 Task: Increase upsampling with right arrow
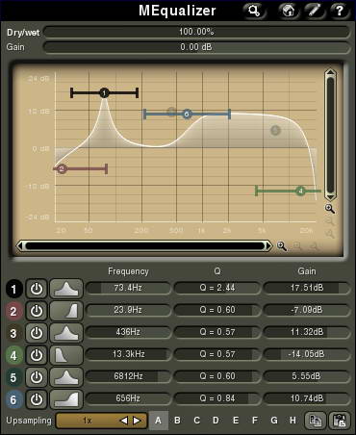pos(137,421)
